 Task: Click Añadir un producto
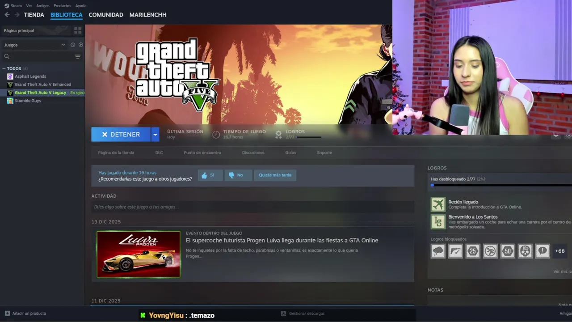(26, 314)
